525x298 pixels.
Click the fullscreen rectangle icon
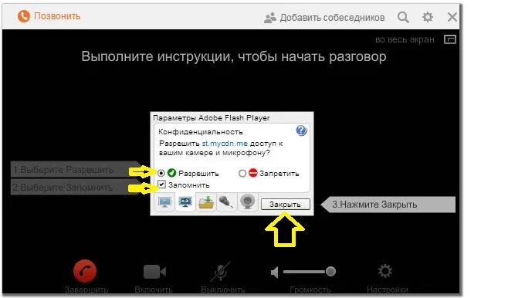[x=450, y=39]
